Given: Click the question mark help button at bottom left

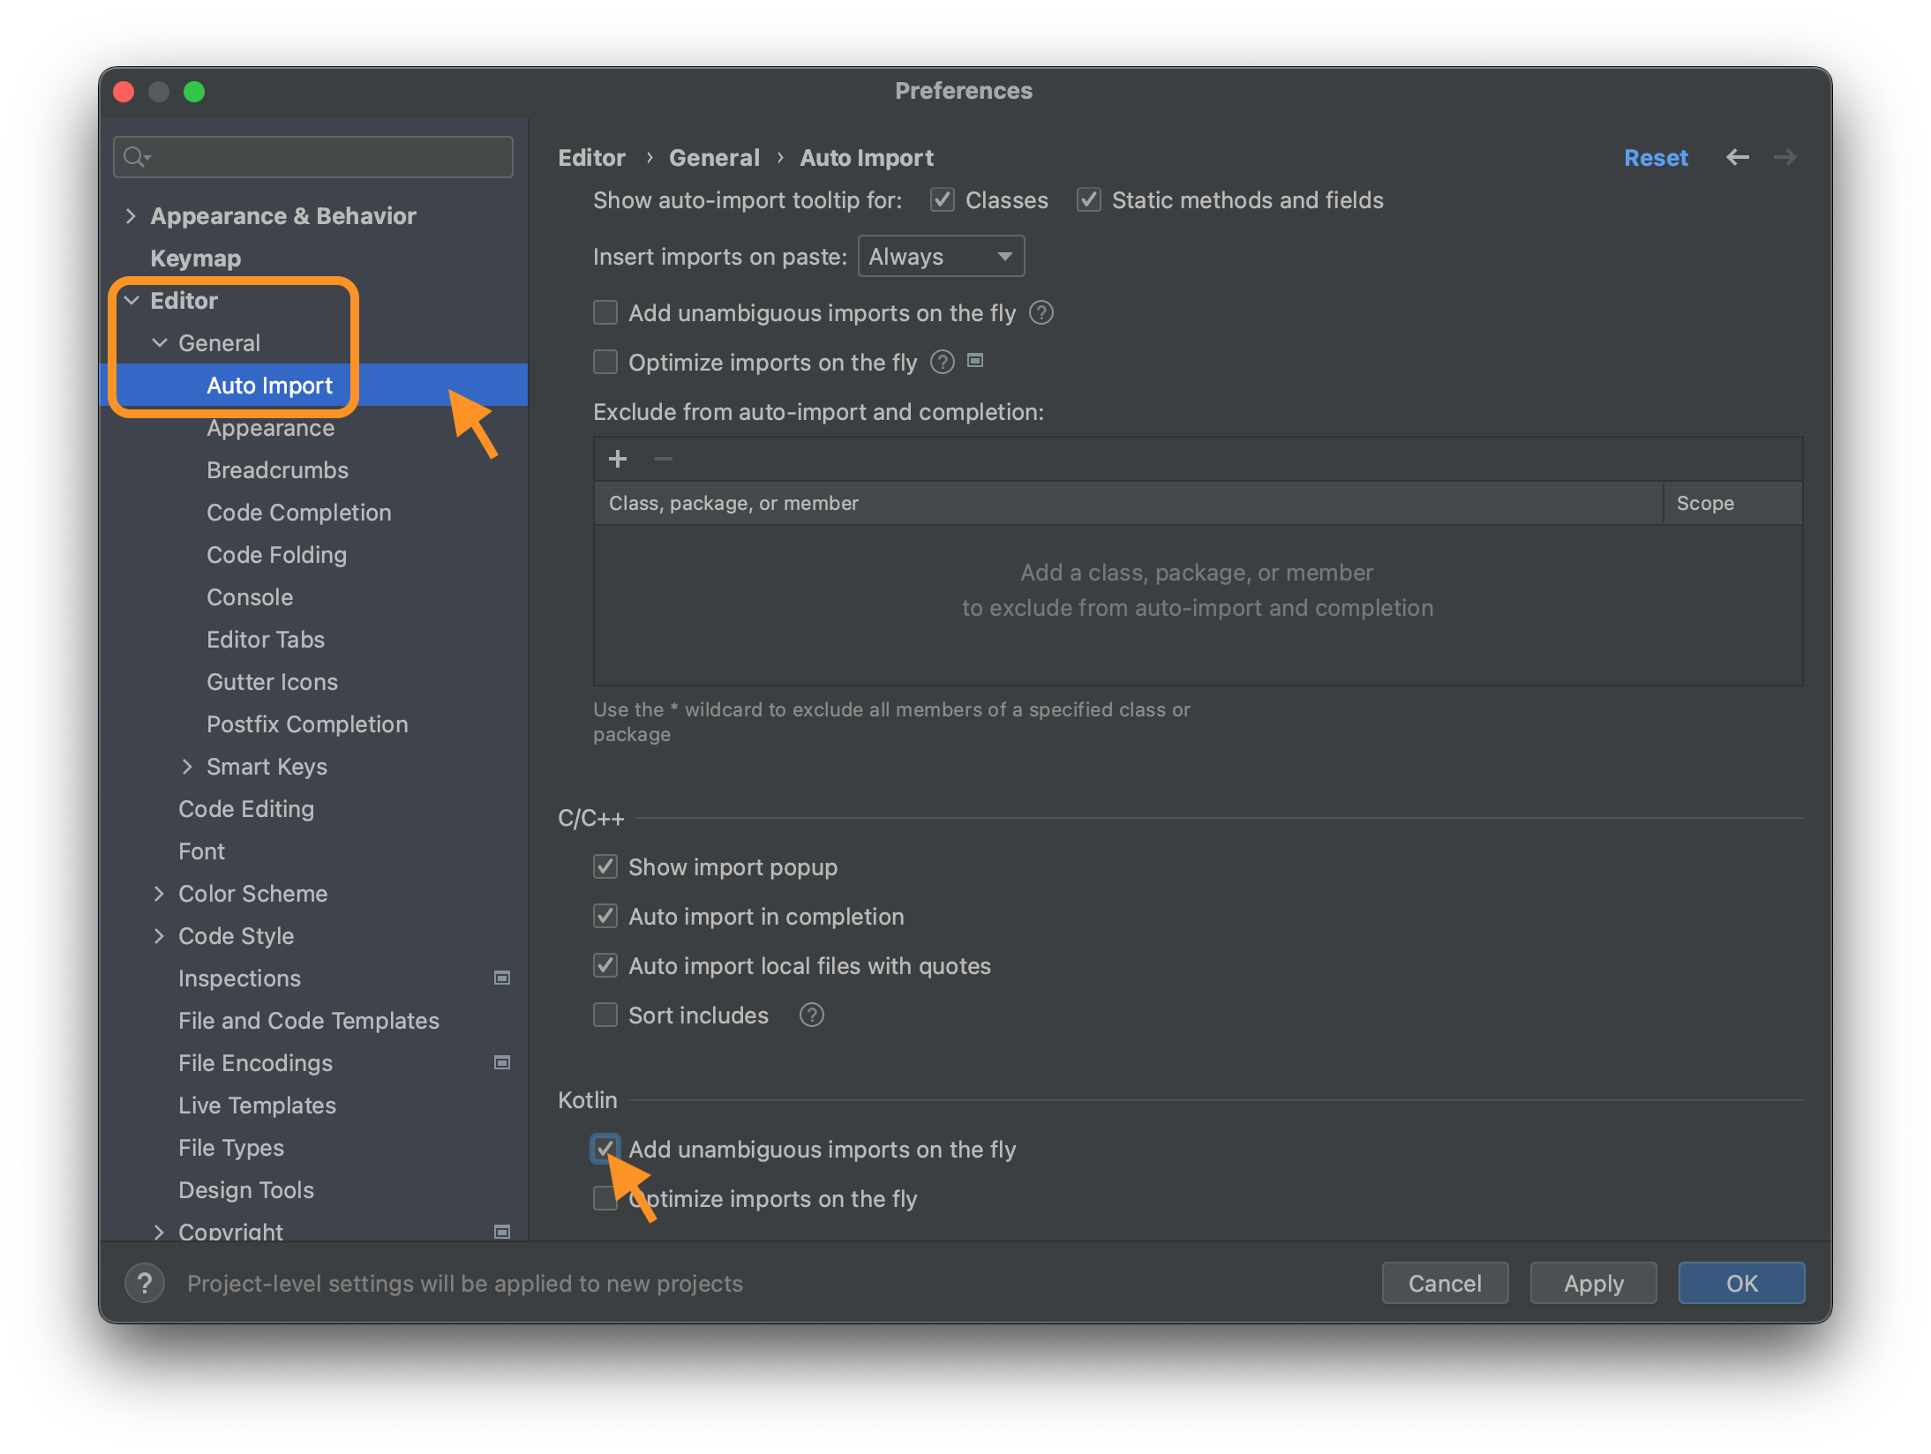Looking at the screenshot, I should (x=145, y=1283).
